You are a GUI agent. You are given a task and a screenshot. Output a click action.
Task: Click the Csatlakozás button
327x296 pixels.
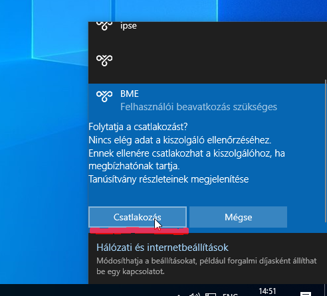coord(138,217)
